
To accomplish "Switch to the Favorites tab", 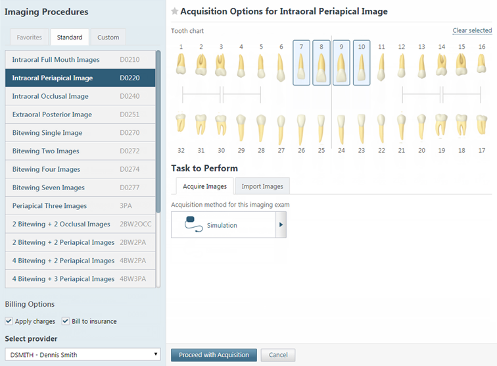I will 30,38.
